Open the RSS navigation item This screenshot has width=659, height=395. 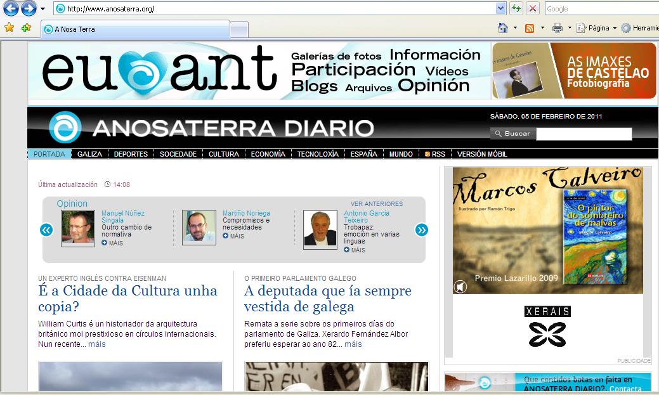click(435, 154)
